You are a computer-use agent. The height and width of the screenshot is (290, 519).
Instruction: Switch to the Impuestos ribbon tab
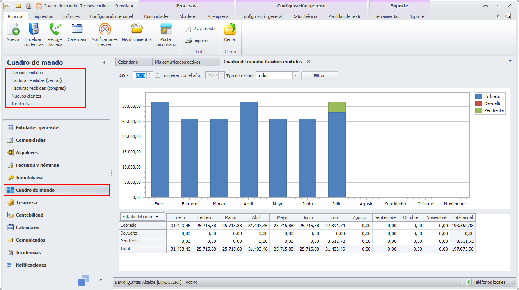(x=43, y=16)
